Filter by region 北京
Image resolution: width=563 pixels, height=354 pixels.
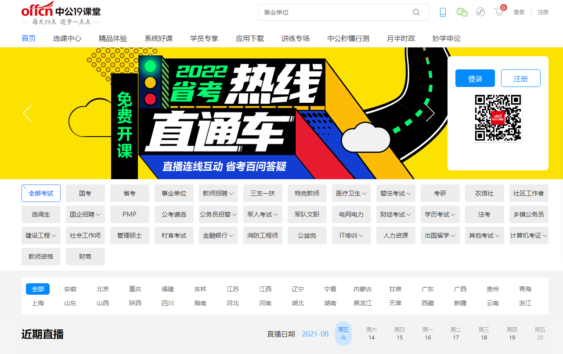[x=103, y=289]
